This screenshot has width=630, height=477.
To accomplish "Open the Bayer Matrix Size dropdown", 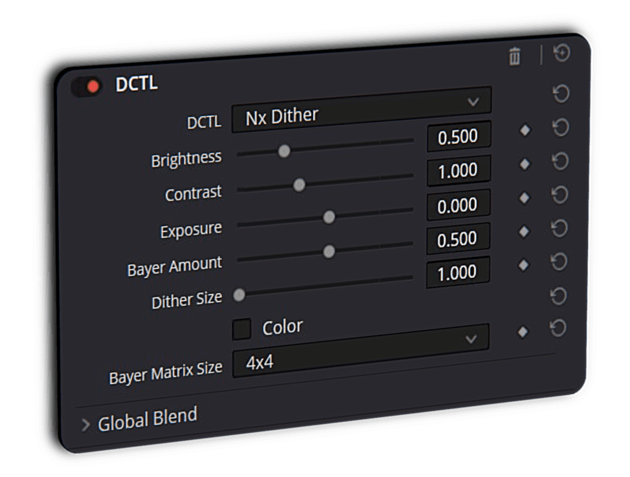I will 361,350.
